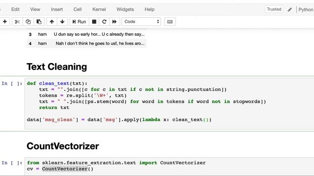This screenshot has height=176, width=314.
Task: Click the 'return txt' line
Action: coord(54,108)
